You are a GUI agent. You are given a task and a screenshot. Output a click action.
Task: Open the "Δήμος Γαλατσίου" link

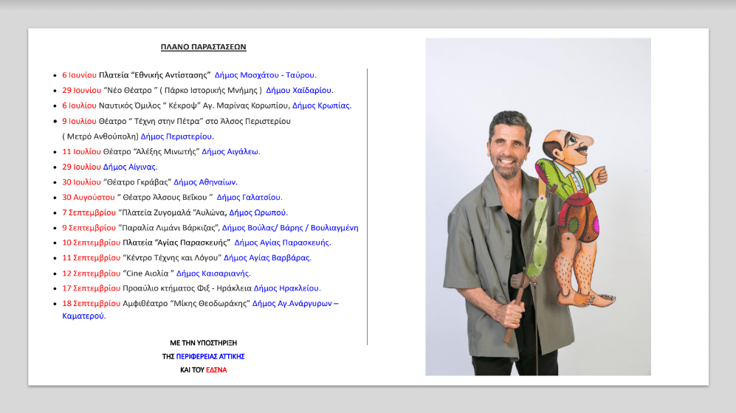[x=249, y=197]
